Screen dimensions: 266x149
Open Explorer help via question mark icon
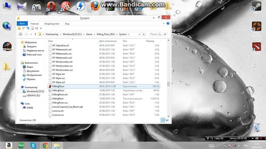coord(168,24)
